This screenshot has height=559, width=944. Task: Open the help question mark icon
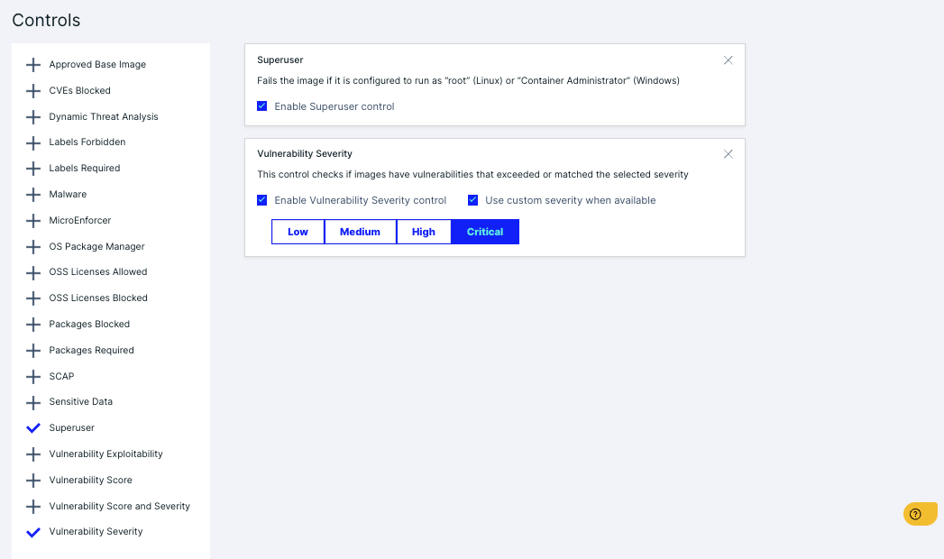(x=920, y=513)
